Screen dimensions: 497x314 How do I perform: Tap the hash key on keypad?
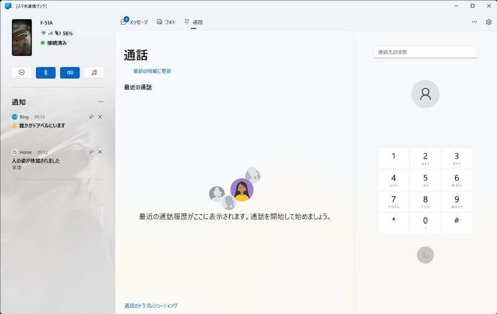[x=457, y=223]
